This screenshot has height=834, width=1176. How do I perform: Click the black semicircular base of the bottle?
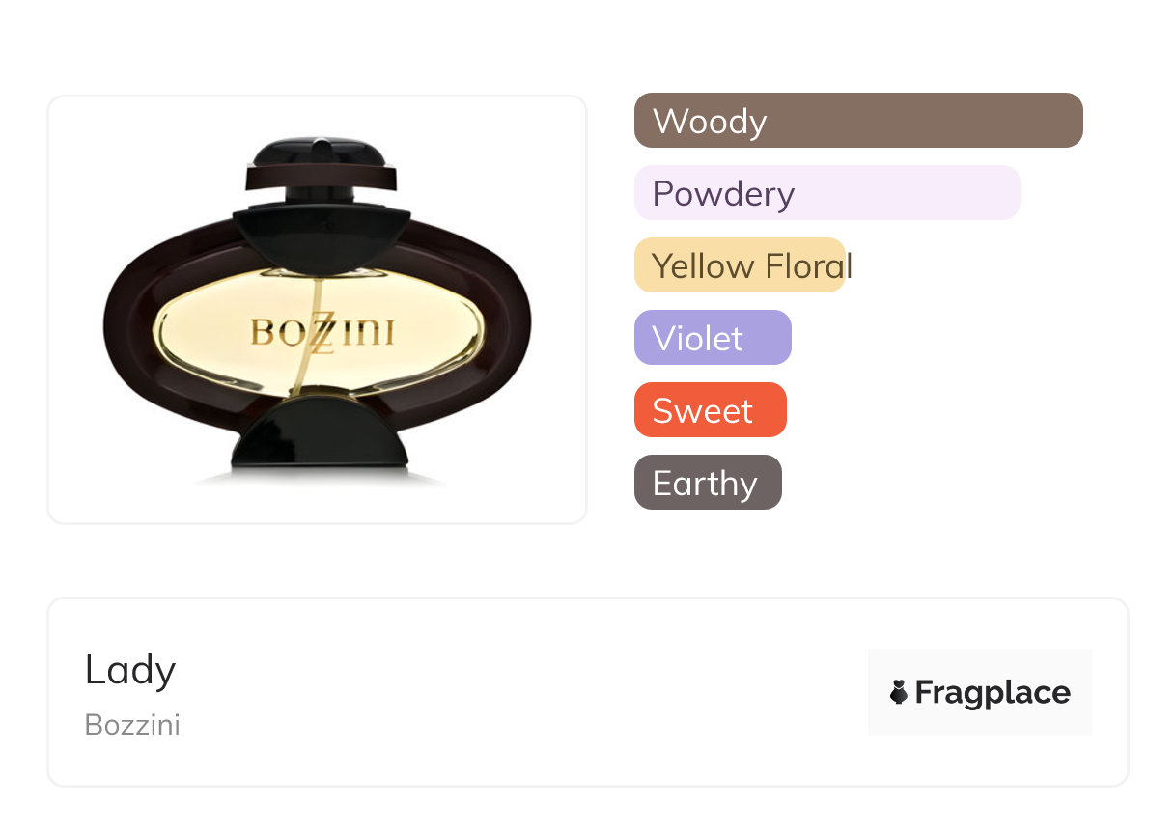tap(317, 432)
